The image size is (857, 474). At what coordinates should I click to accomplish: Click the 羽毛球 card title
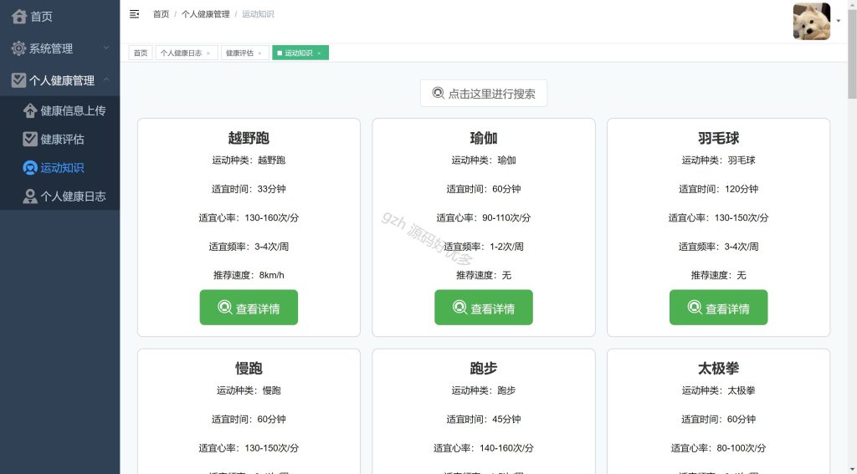[x=718, y=138]
